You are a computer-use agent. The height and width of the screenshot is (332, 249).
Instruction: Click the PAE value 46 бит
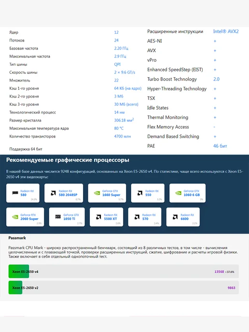pos(220,146)
